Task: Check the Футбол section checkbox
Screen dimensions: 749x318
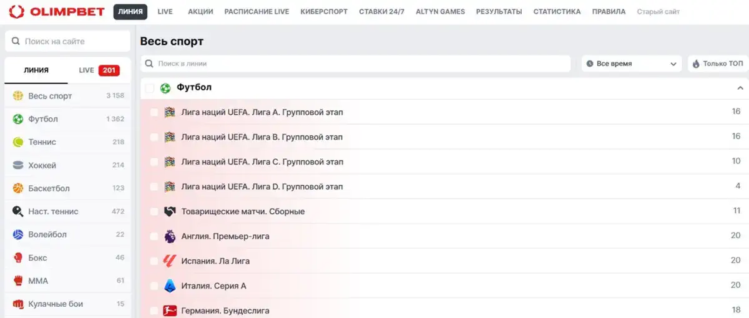Action: click(149, 89)
